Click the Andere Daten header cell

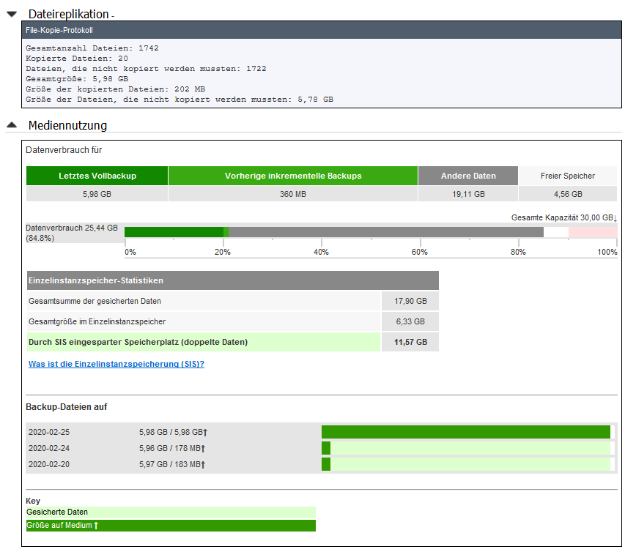point(468,176)
